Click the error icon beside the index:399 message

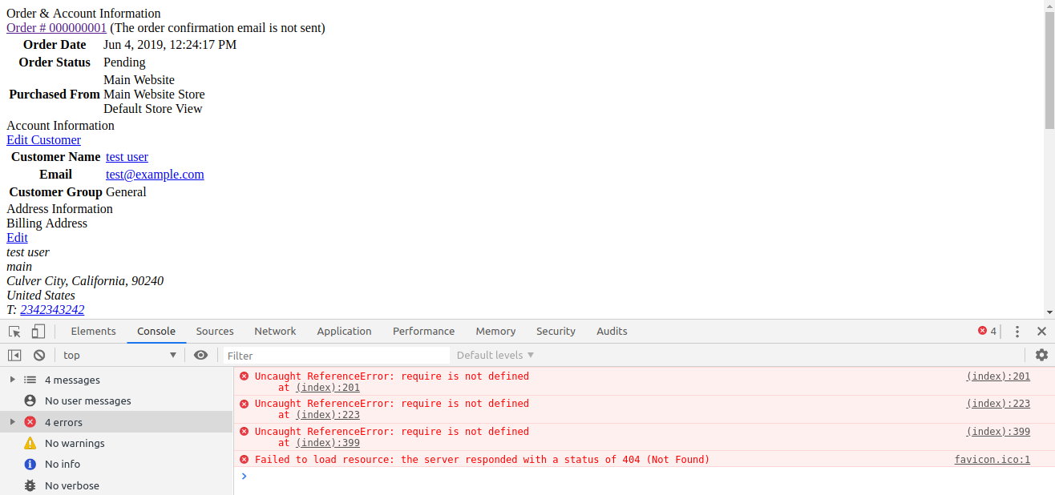click(245, 432)
